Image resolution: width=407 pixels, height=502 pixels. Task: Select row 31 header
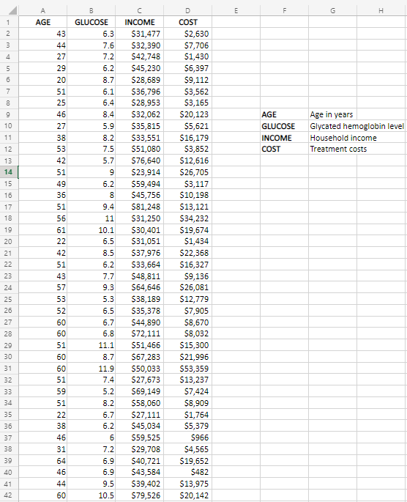[x=9, y=368]
